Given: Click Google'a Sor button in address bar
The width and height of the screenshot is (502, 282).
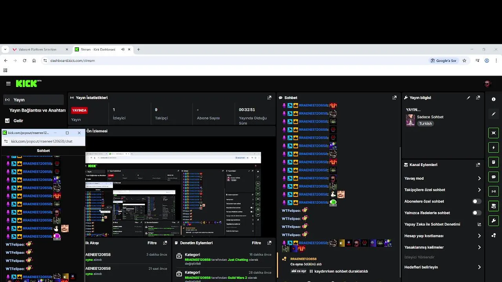Looking at the screenshot, I should (x=444, y=61).
